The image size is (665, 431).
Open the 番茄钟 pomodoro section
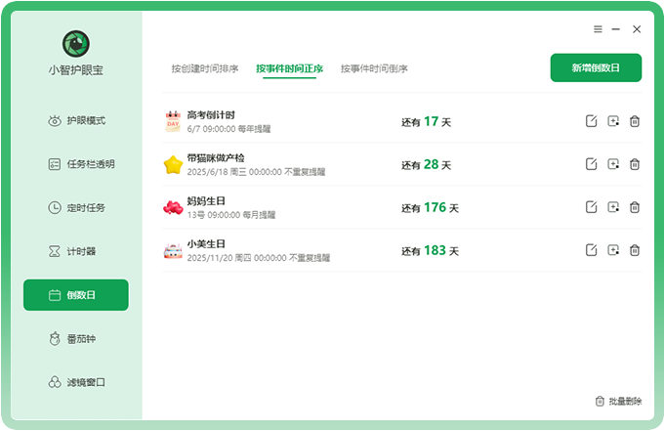(76, 339)
